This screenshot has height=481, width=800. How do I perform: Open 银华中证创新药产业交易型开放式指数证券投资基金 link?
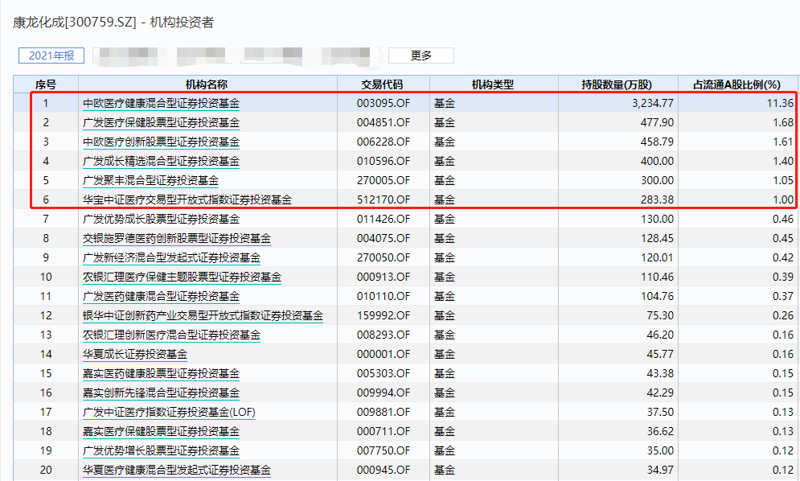pos(203,315)
